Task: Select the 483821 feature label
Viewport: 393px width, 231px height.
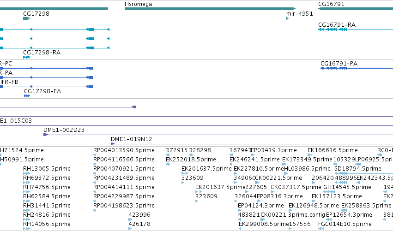Action: (249, 215)
